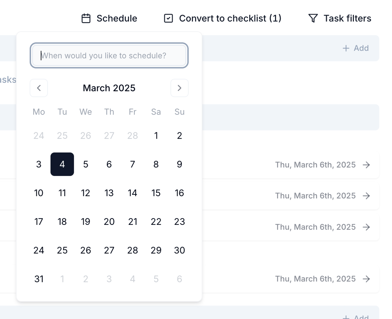
Task: Select March 31 in the calendar
Action: [x=39, y=279]
